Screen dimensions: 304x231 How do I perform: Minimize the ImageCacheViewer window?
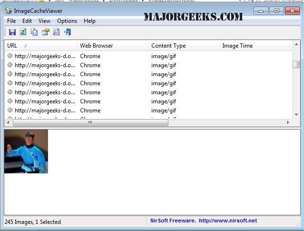pos(261,11)
